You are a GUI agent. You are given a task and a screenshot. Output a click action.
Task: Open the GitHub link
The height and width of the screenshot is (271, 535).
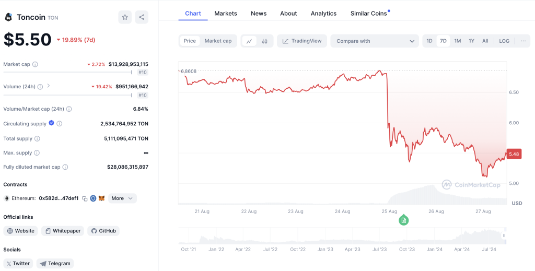(103, 231)
